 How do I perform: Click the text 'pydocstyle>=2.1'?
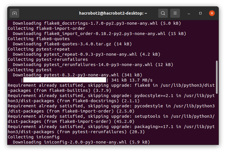154,96
